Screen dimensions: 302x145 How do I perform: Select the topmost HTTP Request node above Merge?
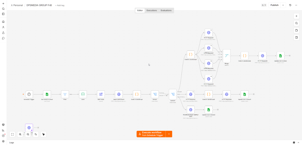click(x=209, y=32)
